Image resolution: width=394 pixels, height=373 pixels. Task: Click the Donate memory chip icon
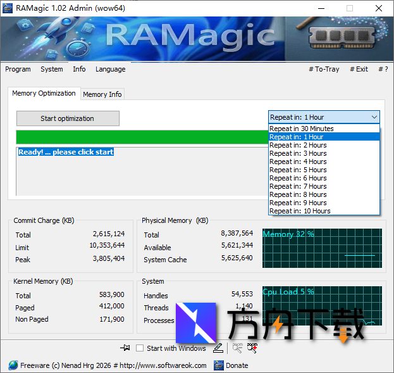click(x=219, y=365)
